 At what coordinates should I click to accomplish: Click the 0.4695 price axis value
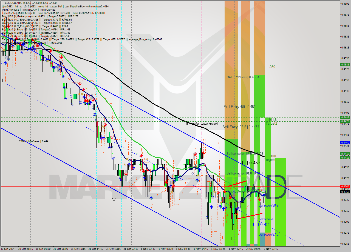click(345, 4)
